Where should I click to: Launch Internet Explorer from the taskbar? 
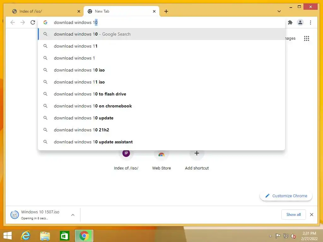[26, 236]
